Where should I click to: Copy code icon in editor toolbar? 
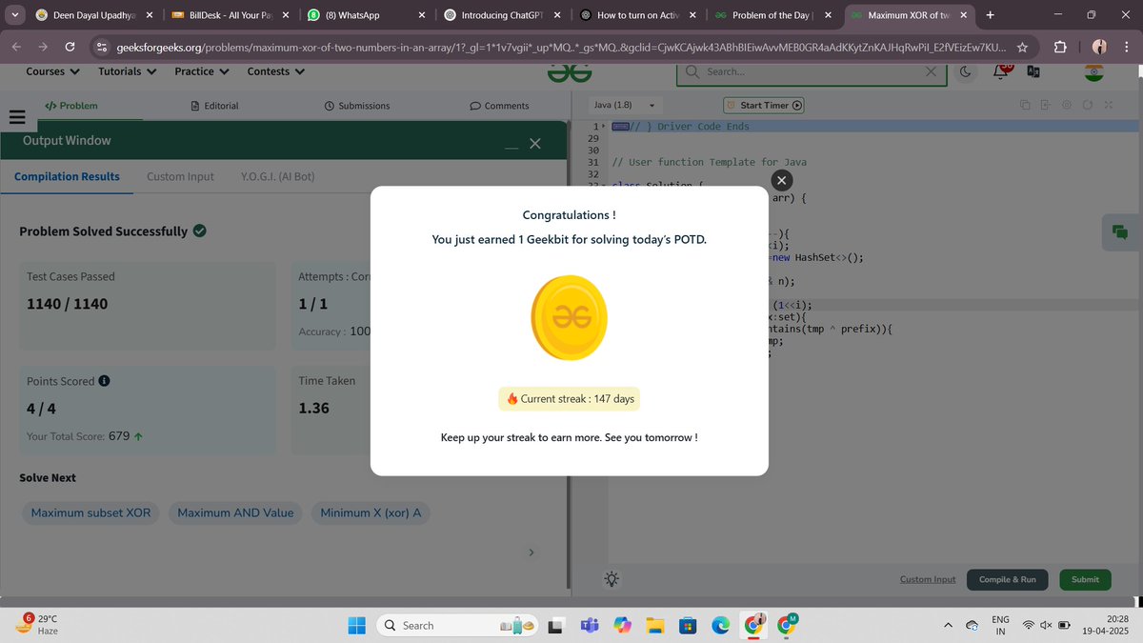[1025, 106]
